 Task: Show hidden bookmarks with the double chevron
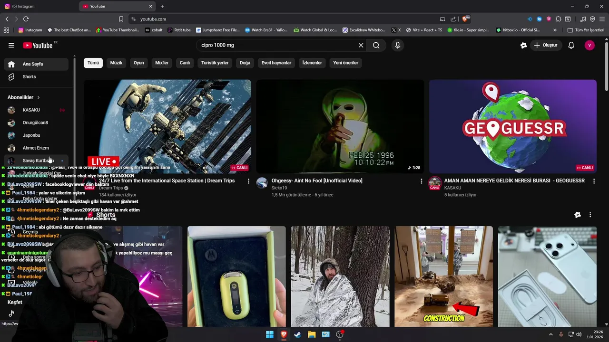[x=555, y=30]
